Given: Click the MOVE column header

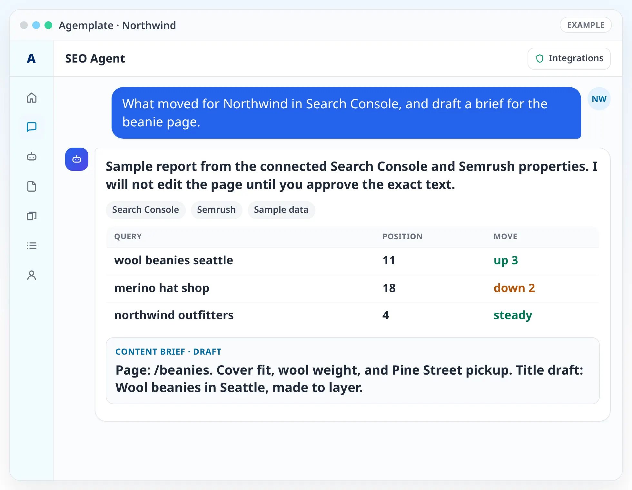Looking at the screenshot, I should (505, 236).
